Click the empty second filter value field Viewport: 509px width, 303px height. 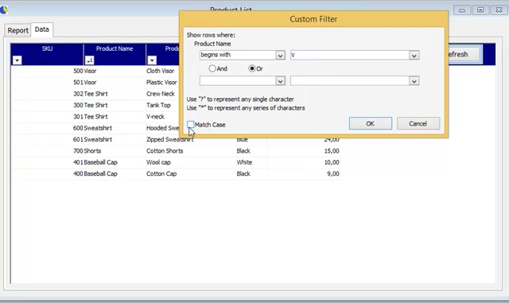[x=350, y=81]
